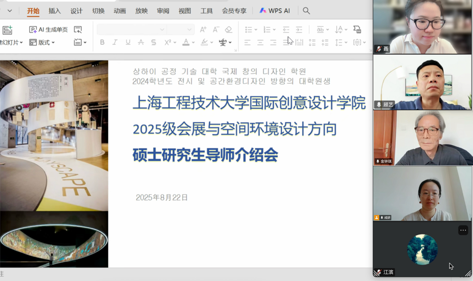Toggle center alignment for paragraph

point(260,42)
